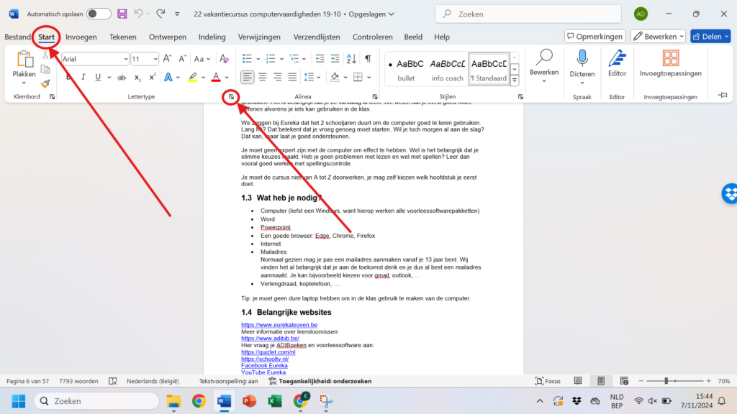Click the Format Painter brush icon
Screen dimensions: 737x414
tap(45, 83)
